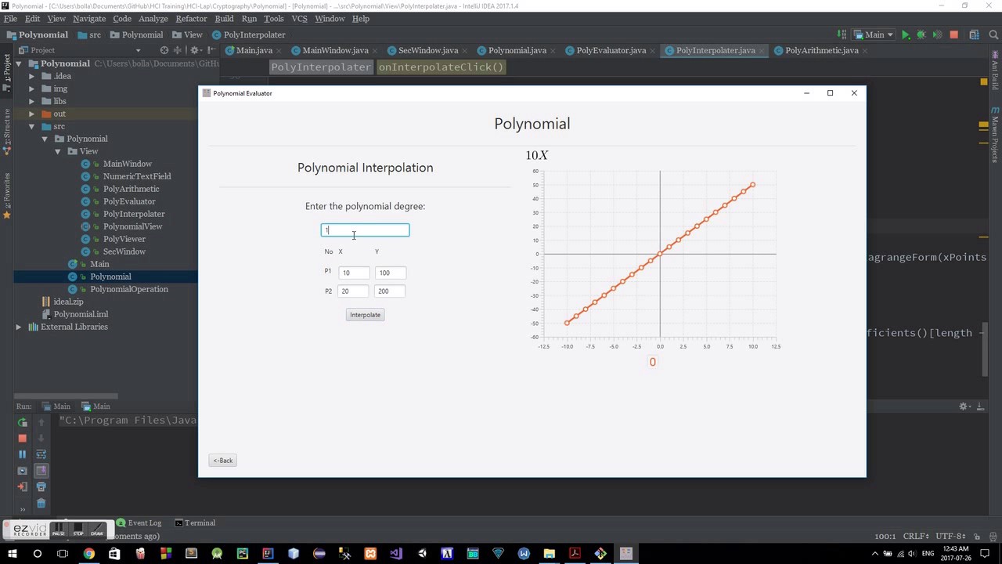Switch to the PolyEvaluator.java editor tab

(611, 50)
